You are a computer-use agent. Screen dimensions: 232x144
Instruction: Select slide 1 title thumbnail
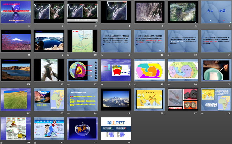[15, 12]
